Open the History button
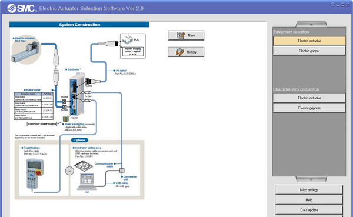353x217 pixels. (186, 52)
